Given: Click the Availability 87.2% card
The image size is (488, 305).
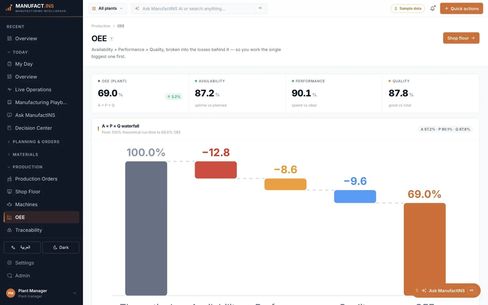Looking at the screenshot, I should click(x=237, y=93).
